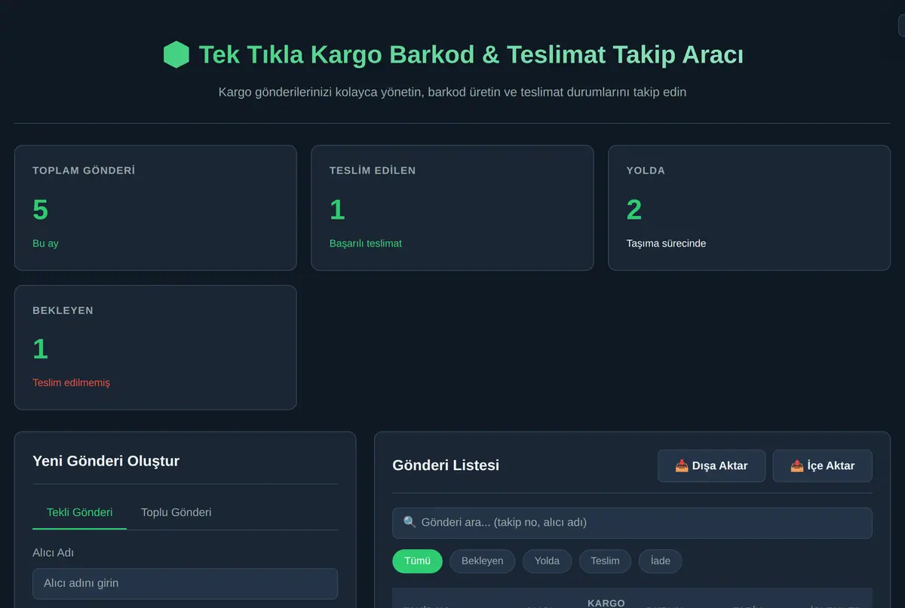This screenshot has width=905, height=608.
Task: Click the Bekleyen statistics card
Action: pyautogui.click(x=155, y=347)
